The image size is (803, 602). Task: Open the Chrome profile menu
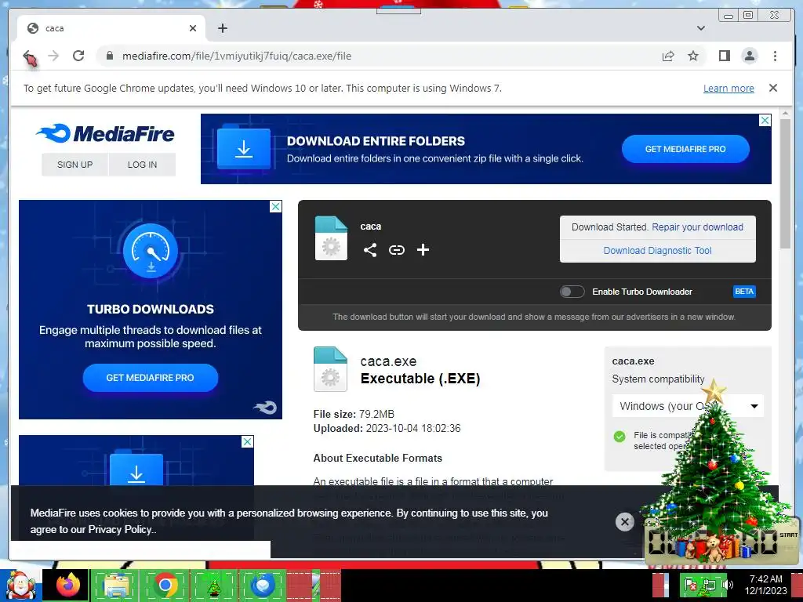coord(749,56)
